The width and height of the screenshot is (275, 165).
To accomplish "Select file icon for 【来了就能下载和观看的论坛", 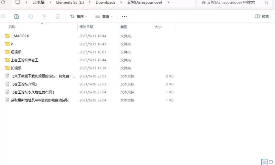I will click(7, 76).
